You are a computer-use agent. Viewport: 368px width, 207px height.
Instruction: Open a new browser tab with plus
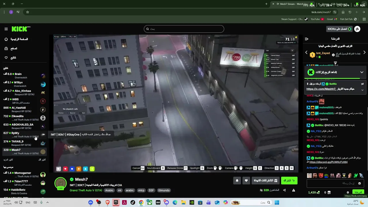pyautogui.click(x=266, y=4)
